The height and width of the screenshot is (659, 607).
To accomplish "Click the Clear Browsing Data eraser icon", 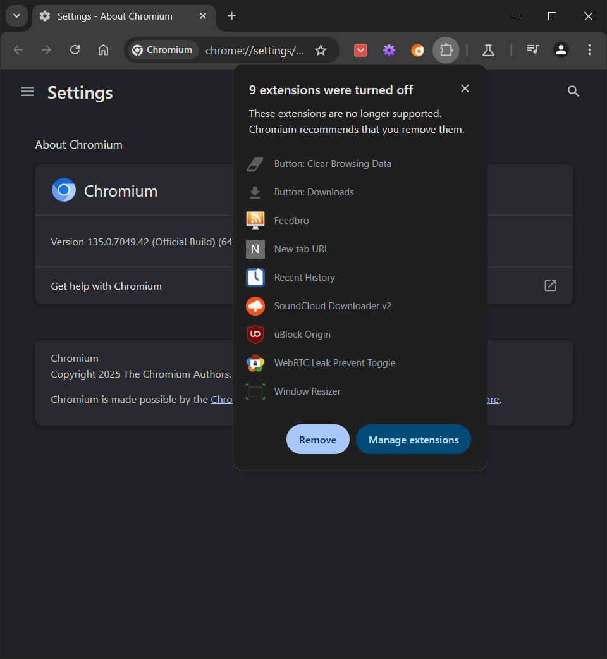I will pos(255,164).
